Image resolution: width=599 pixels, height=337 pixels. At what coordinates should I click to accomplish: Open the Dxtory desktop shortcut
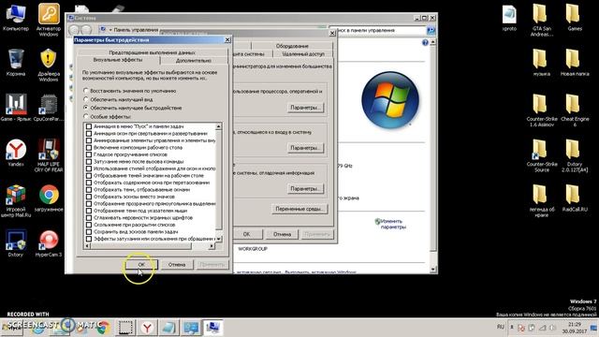pos(16,243)
